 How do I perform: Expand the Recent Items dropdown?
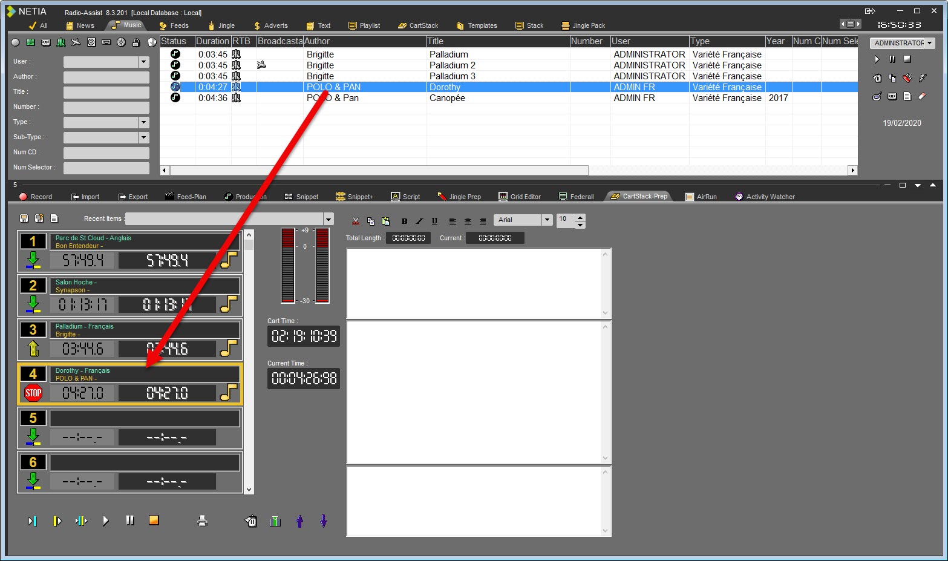tap(329, 219)
